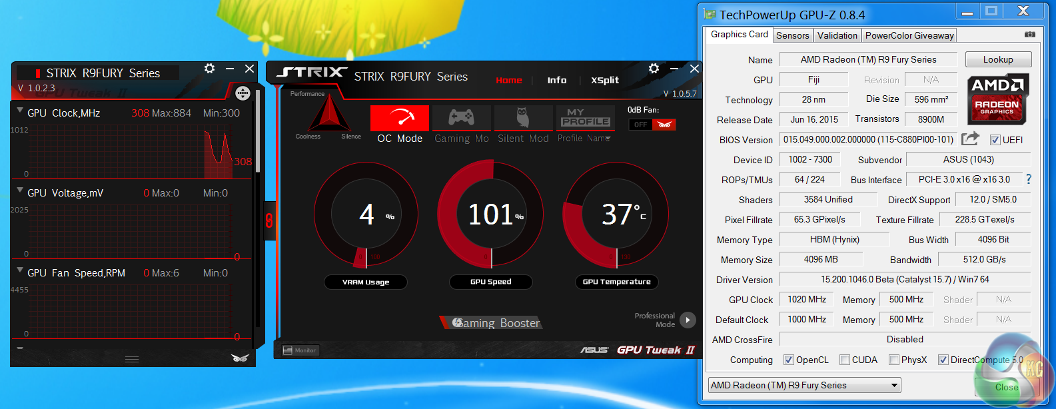Screen dimensions: 1056x409
Task: Select Gaming Mode gamepad icon
Action: (461, 118)
